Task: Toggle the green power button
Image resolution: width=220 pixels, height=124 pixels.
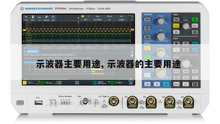Action: [x=20, y=103]
